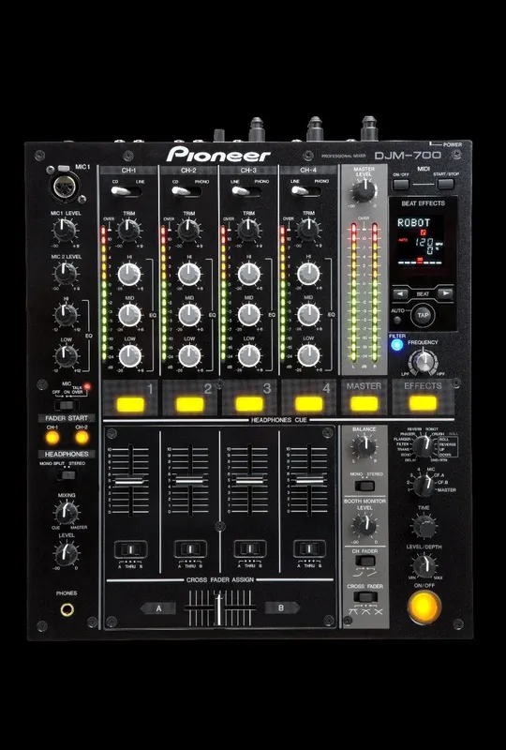Viewport: 506px width, 750px height.
Task: Click the beat left arrow button
Action: pyautogui.click(x=401, y=293)
